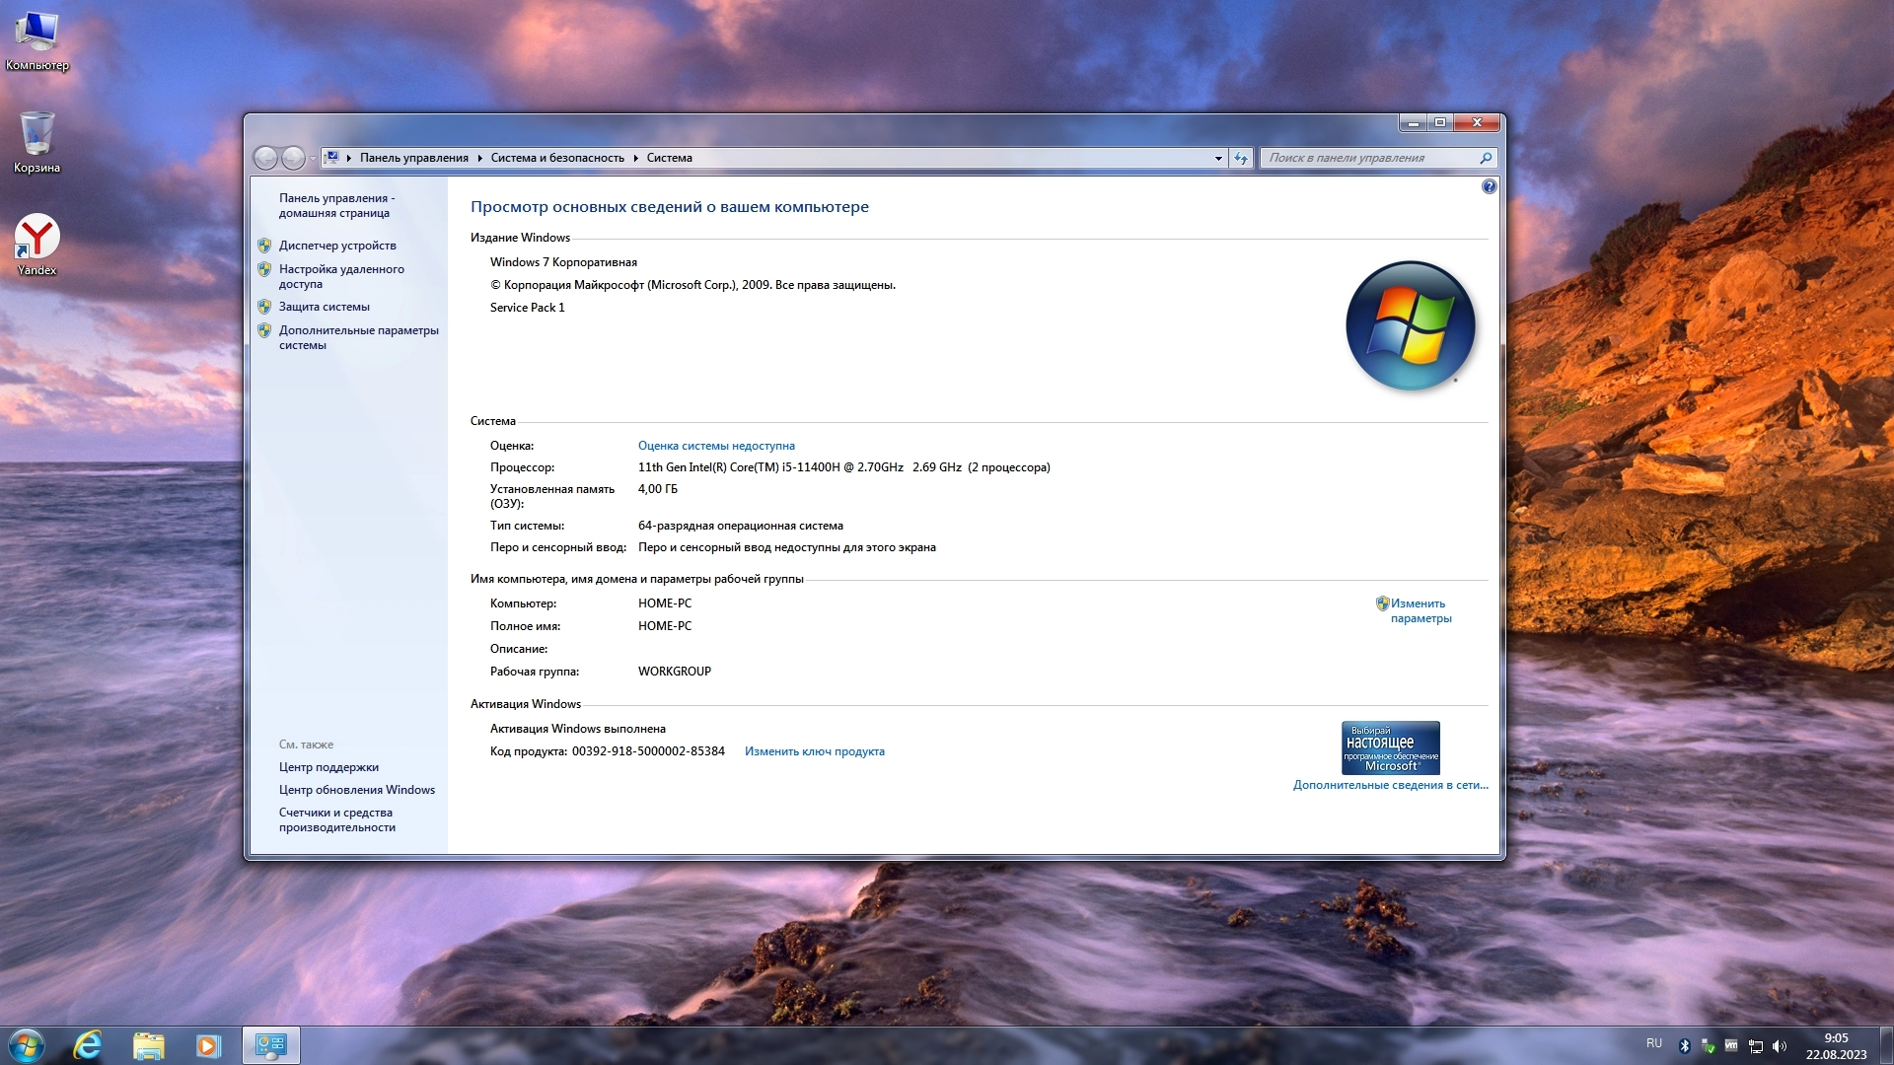Screen dimensions: 1894x1065
Task: Select the Компьютер desktop icon
Action: 36,34
